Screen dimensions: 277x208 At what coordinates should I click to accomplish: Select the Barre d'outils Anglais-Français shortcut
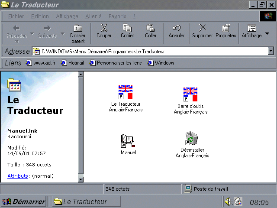190,101
